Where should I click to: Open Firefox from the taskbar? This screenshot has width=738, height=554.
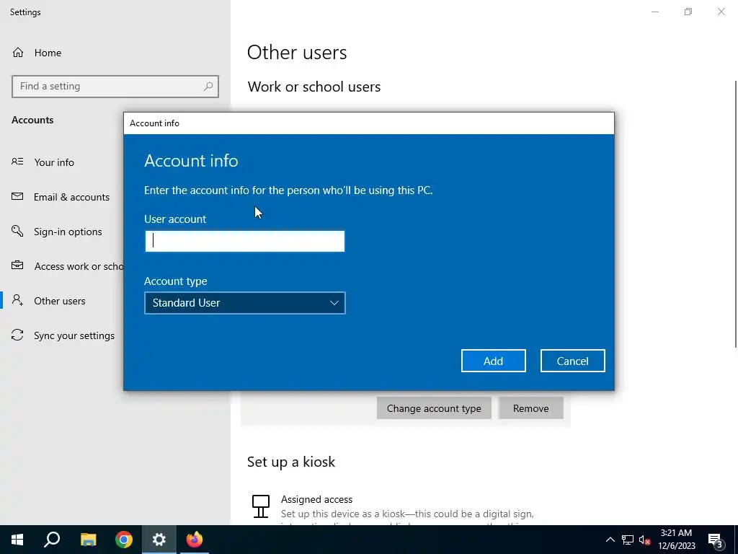(x=195, y=540)
